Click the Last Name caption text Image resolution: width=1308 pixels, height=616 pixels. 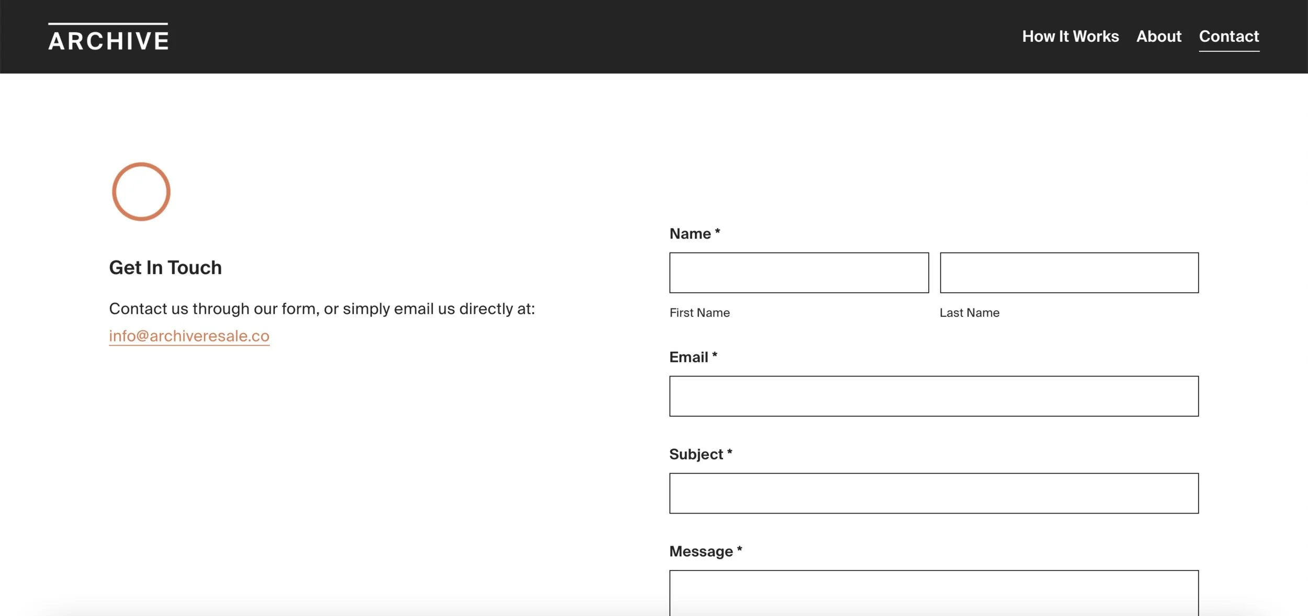(x=969, y=313)
